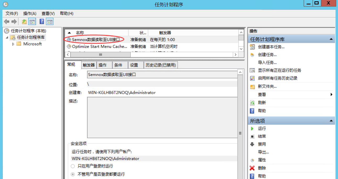Open the Properties (属性) icon in Actions

(x=252, y=160)
